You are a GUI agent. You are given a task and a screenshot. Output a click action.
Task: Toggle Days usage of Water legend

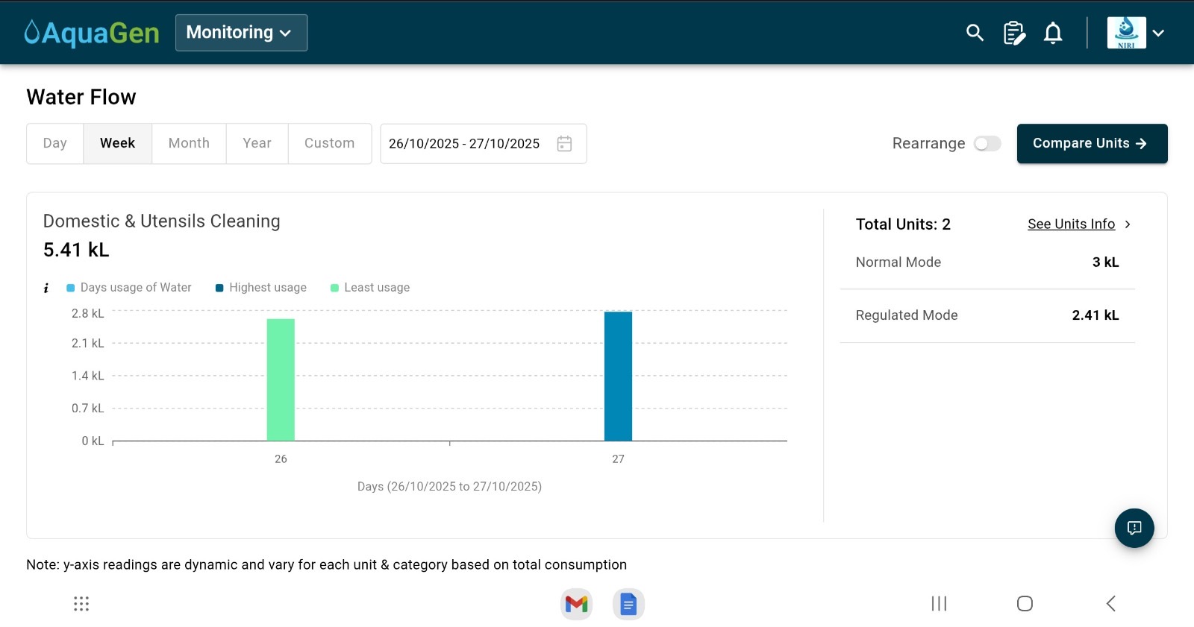(x=129, y=288)
